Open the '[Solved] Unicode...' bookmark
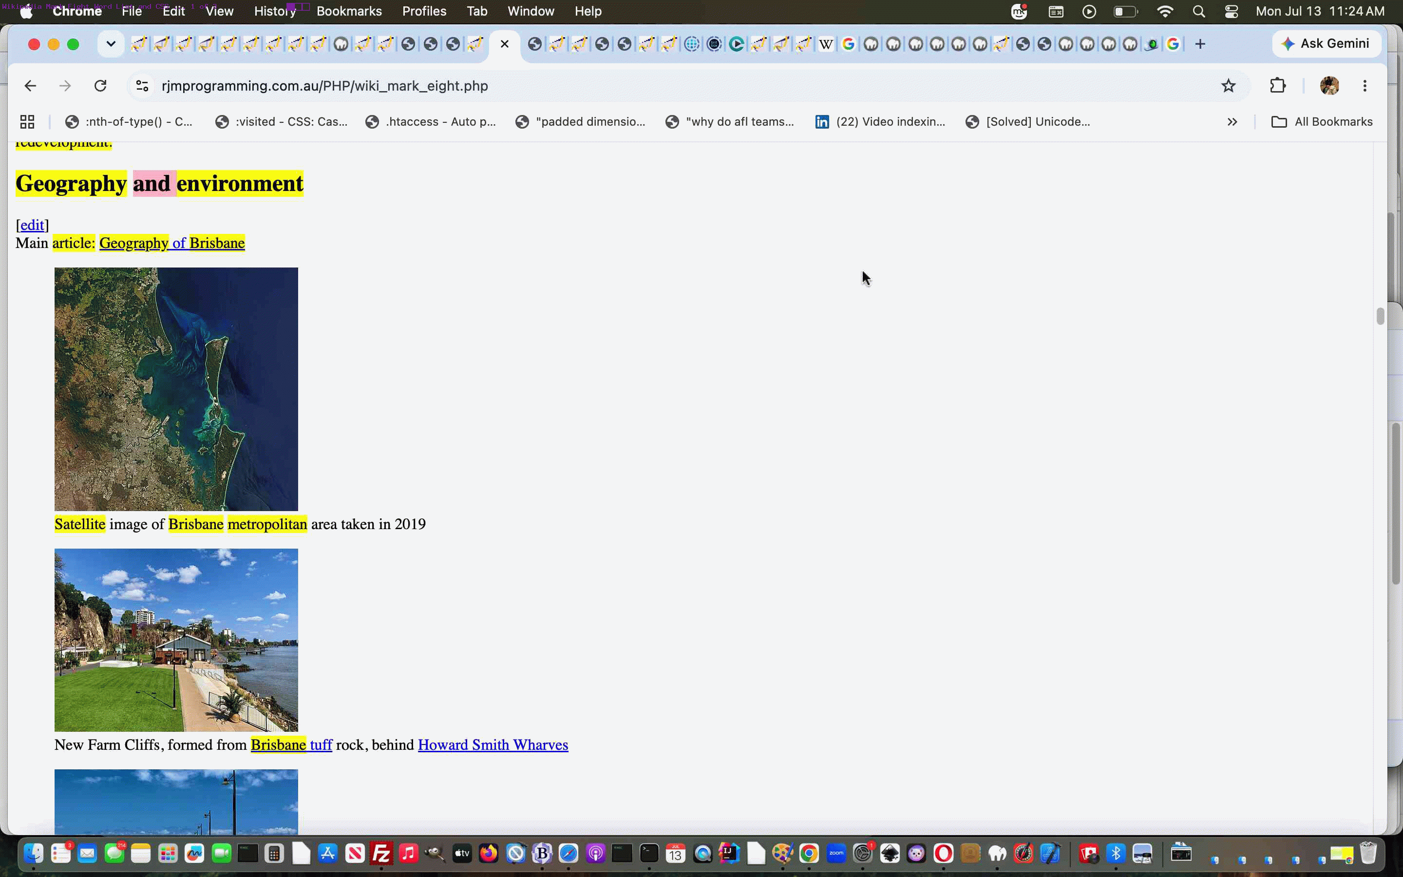Screen dimensions: 1403x877 (x=1028, y=122)
